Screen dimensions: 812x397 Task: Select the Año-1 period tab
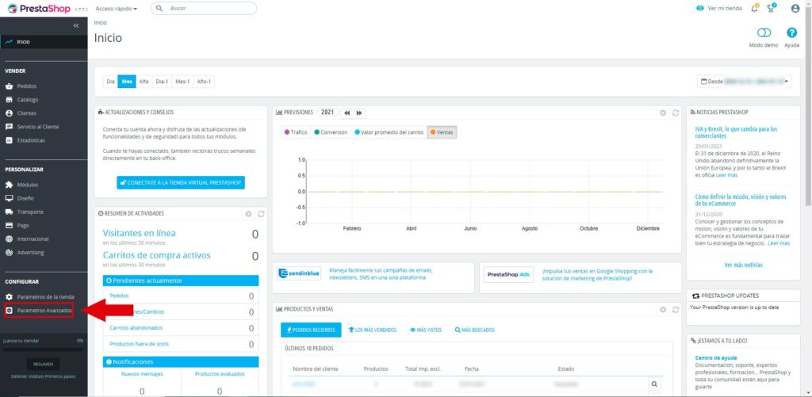click(204, 82)
